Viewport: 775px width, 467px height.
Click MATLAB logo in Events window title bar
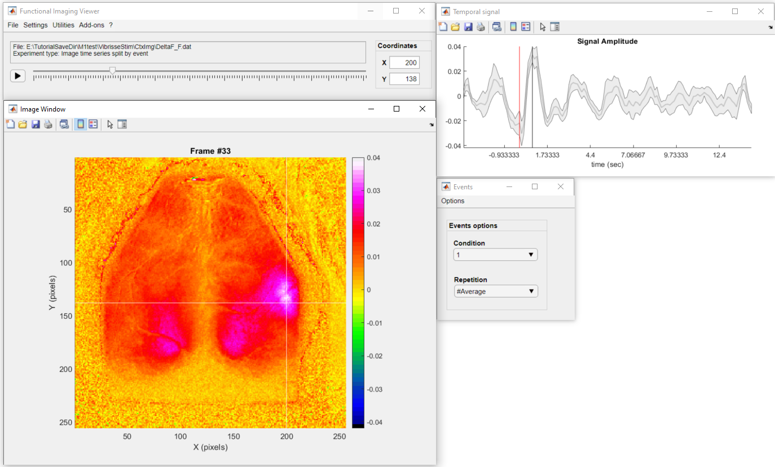point(446,186)
